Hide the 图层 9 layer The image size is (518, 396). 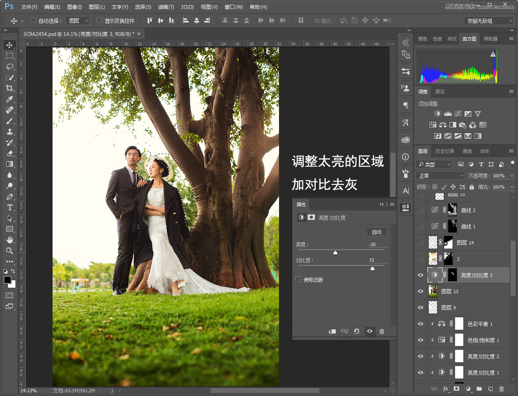tap(420, 307)
